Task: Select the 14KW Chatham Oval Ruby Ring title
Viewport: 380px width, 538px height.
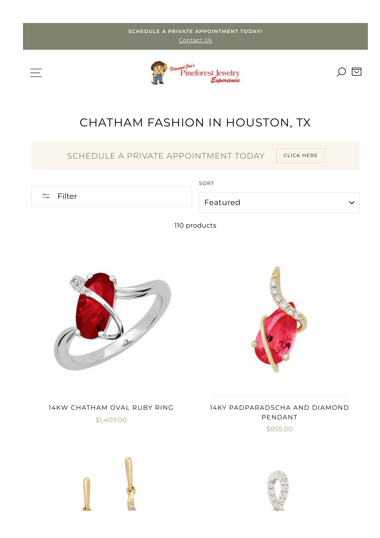Action: tap(111, 408)
